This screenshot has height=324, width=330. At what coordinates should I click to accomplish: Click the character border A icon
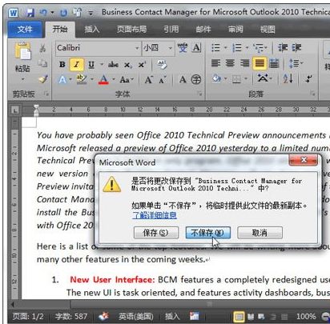(x=196, y=48)
